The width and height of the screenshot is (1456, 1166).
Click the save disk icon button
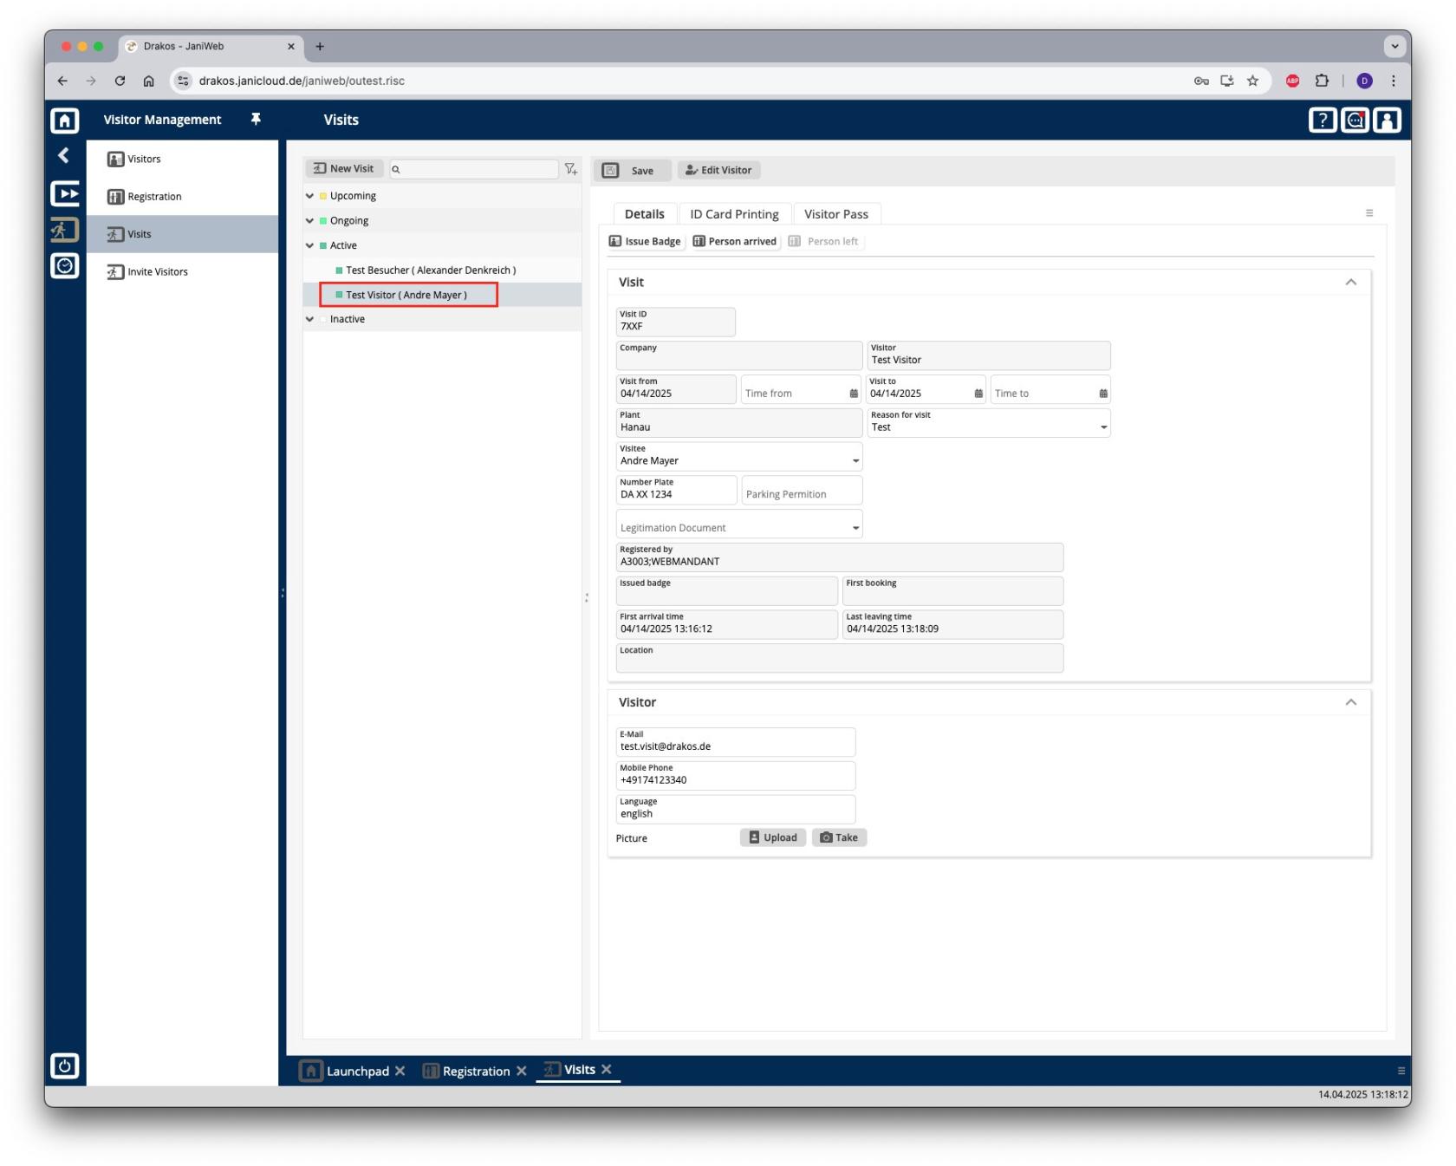610,170
